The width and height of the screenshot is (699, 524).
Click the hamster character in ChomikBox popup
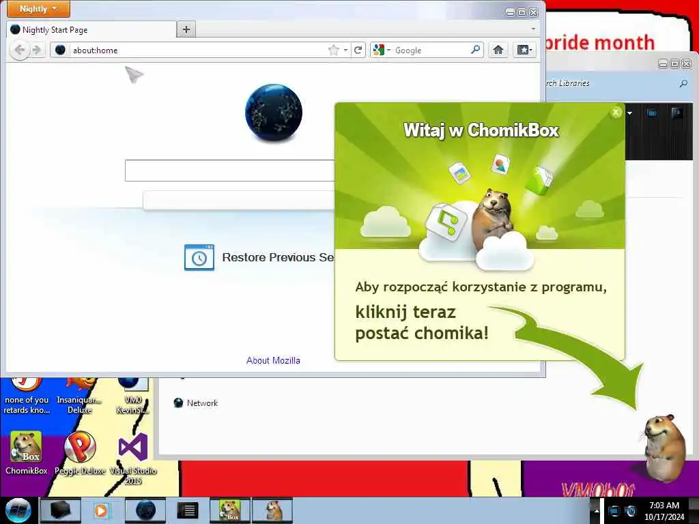pyautogui.click(x=491, y=217)
